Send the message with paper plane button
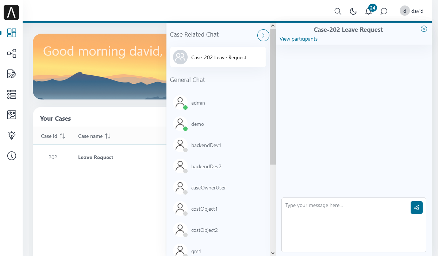Image resolution: width=438 pixels, height=256 pixels. coord(416,207)
